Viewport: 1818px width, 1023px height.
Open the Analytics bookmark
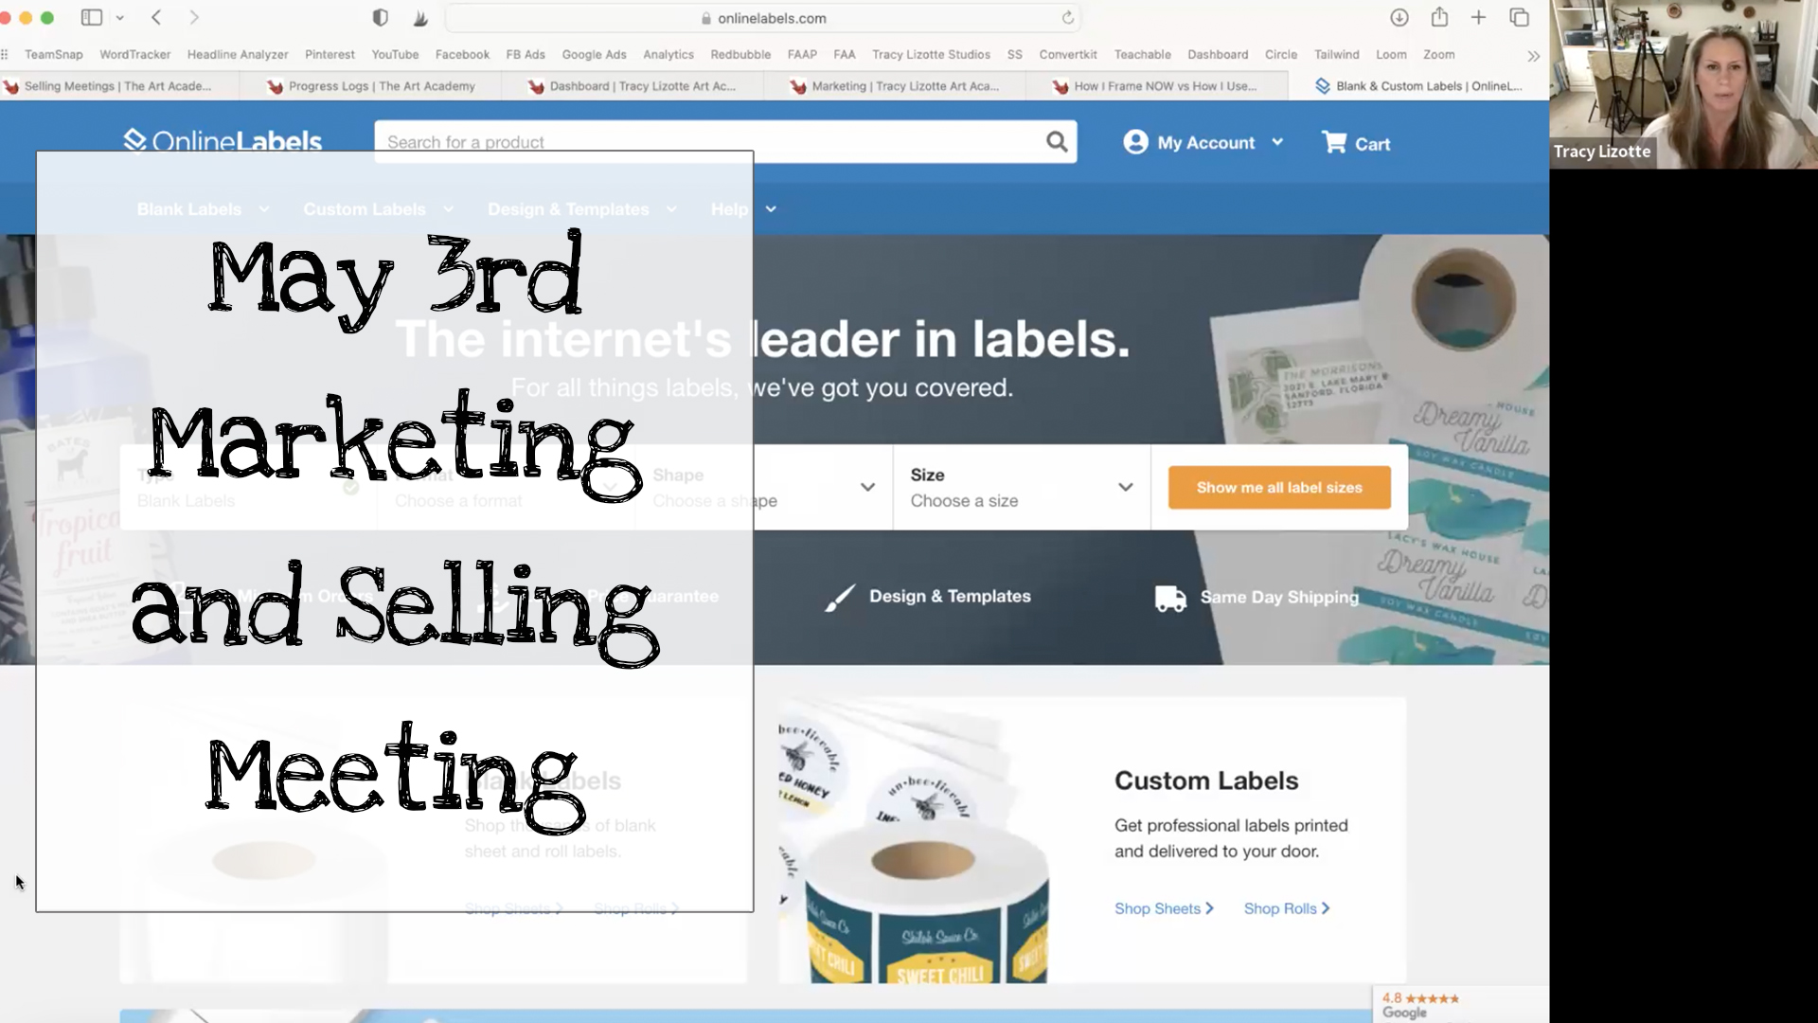(668, 55)
